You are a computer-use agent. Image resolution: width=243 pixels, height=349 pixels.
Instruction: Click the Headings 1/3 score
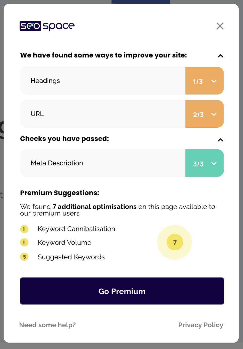(198, 82)
